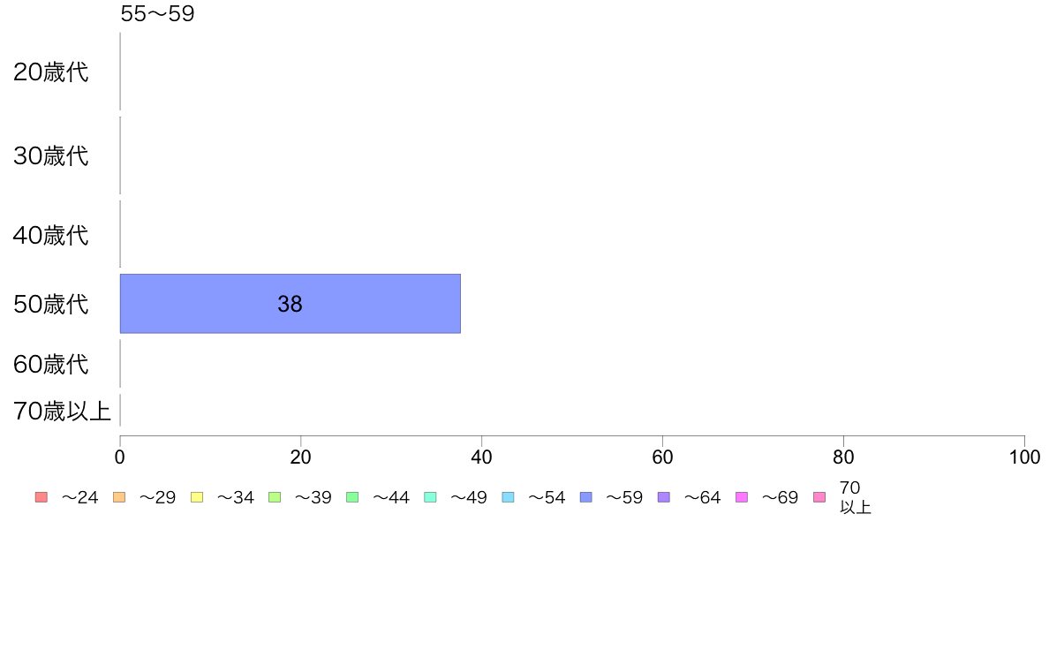Click the sky blue ~54 legend swatch
The height and width of the screenshot is (650, 1049).
click(x=508, y=497)
